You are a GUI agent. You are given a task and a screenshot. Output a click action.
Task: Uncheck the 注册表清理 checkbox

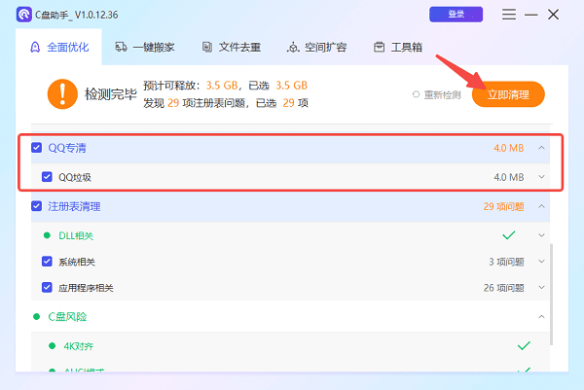click(37, 206)
